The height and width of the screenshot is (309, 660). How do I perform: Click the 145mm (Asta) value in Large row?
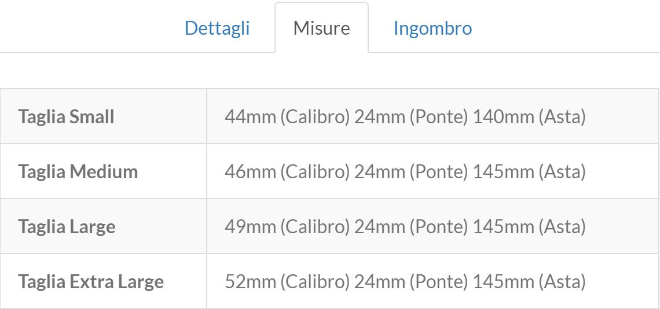pos(529,227)
